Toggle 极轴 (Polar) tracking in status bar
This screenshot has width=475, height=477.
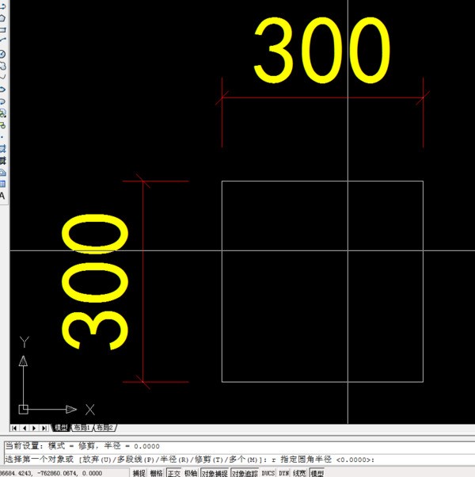click(191, 473)
